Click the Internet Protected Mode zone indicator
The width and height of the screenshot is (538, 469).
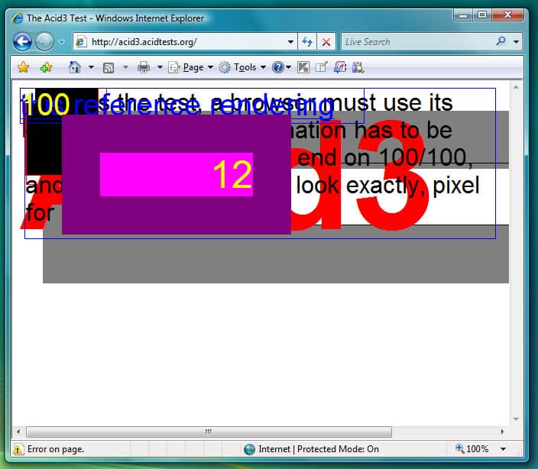click(x=311, y=449)
